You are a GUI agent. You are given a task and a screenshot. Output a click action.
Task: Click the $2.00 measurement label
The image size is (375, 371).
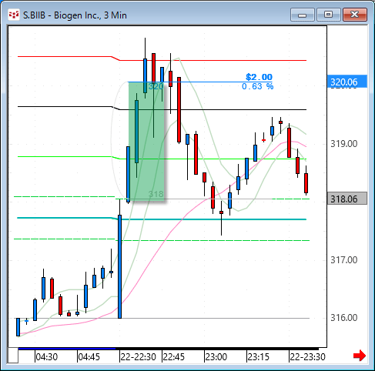click(259, 77)
